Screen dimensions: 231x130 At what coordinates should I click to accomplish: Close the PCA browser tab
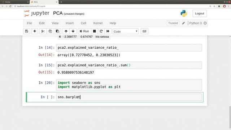point(57,2)
